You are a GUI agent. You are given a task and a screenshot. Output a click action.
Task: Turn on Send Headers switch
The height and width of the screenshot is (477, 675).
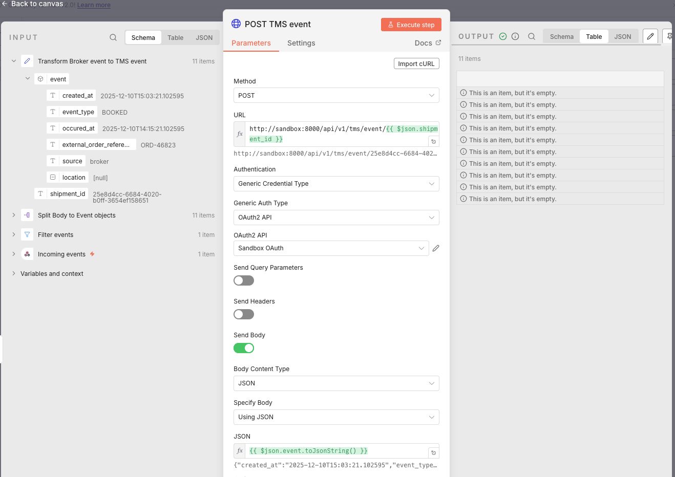(244, 314)
